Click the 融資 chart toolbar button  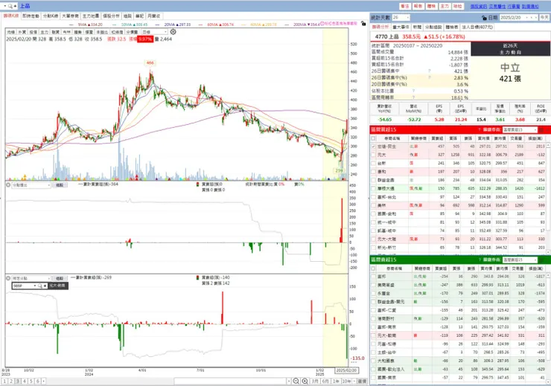tap(56, 32)
